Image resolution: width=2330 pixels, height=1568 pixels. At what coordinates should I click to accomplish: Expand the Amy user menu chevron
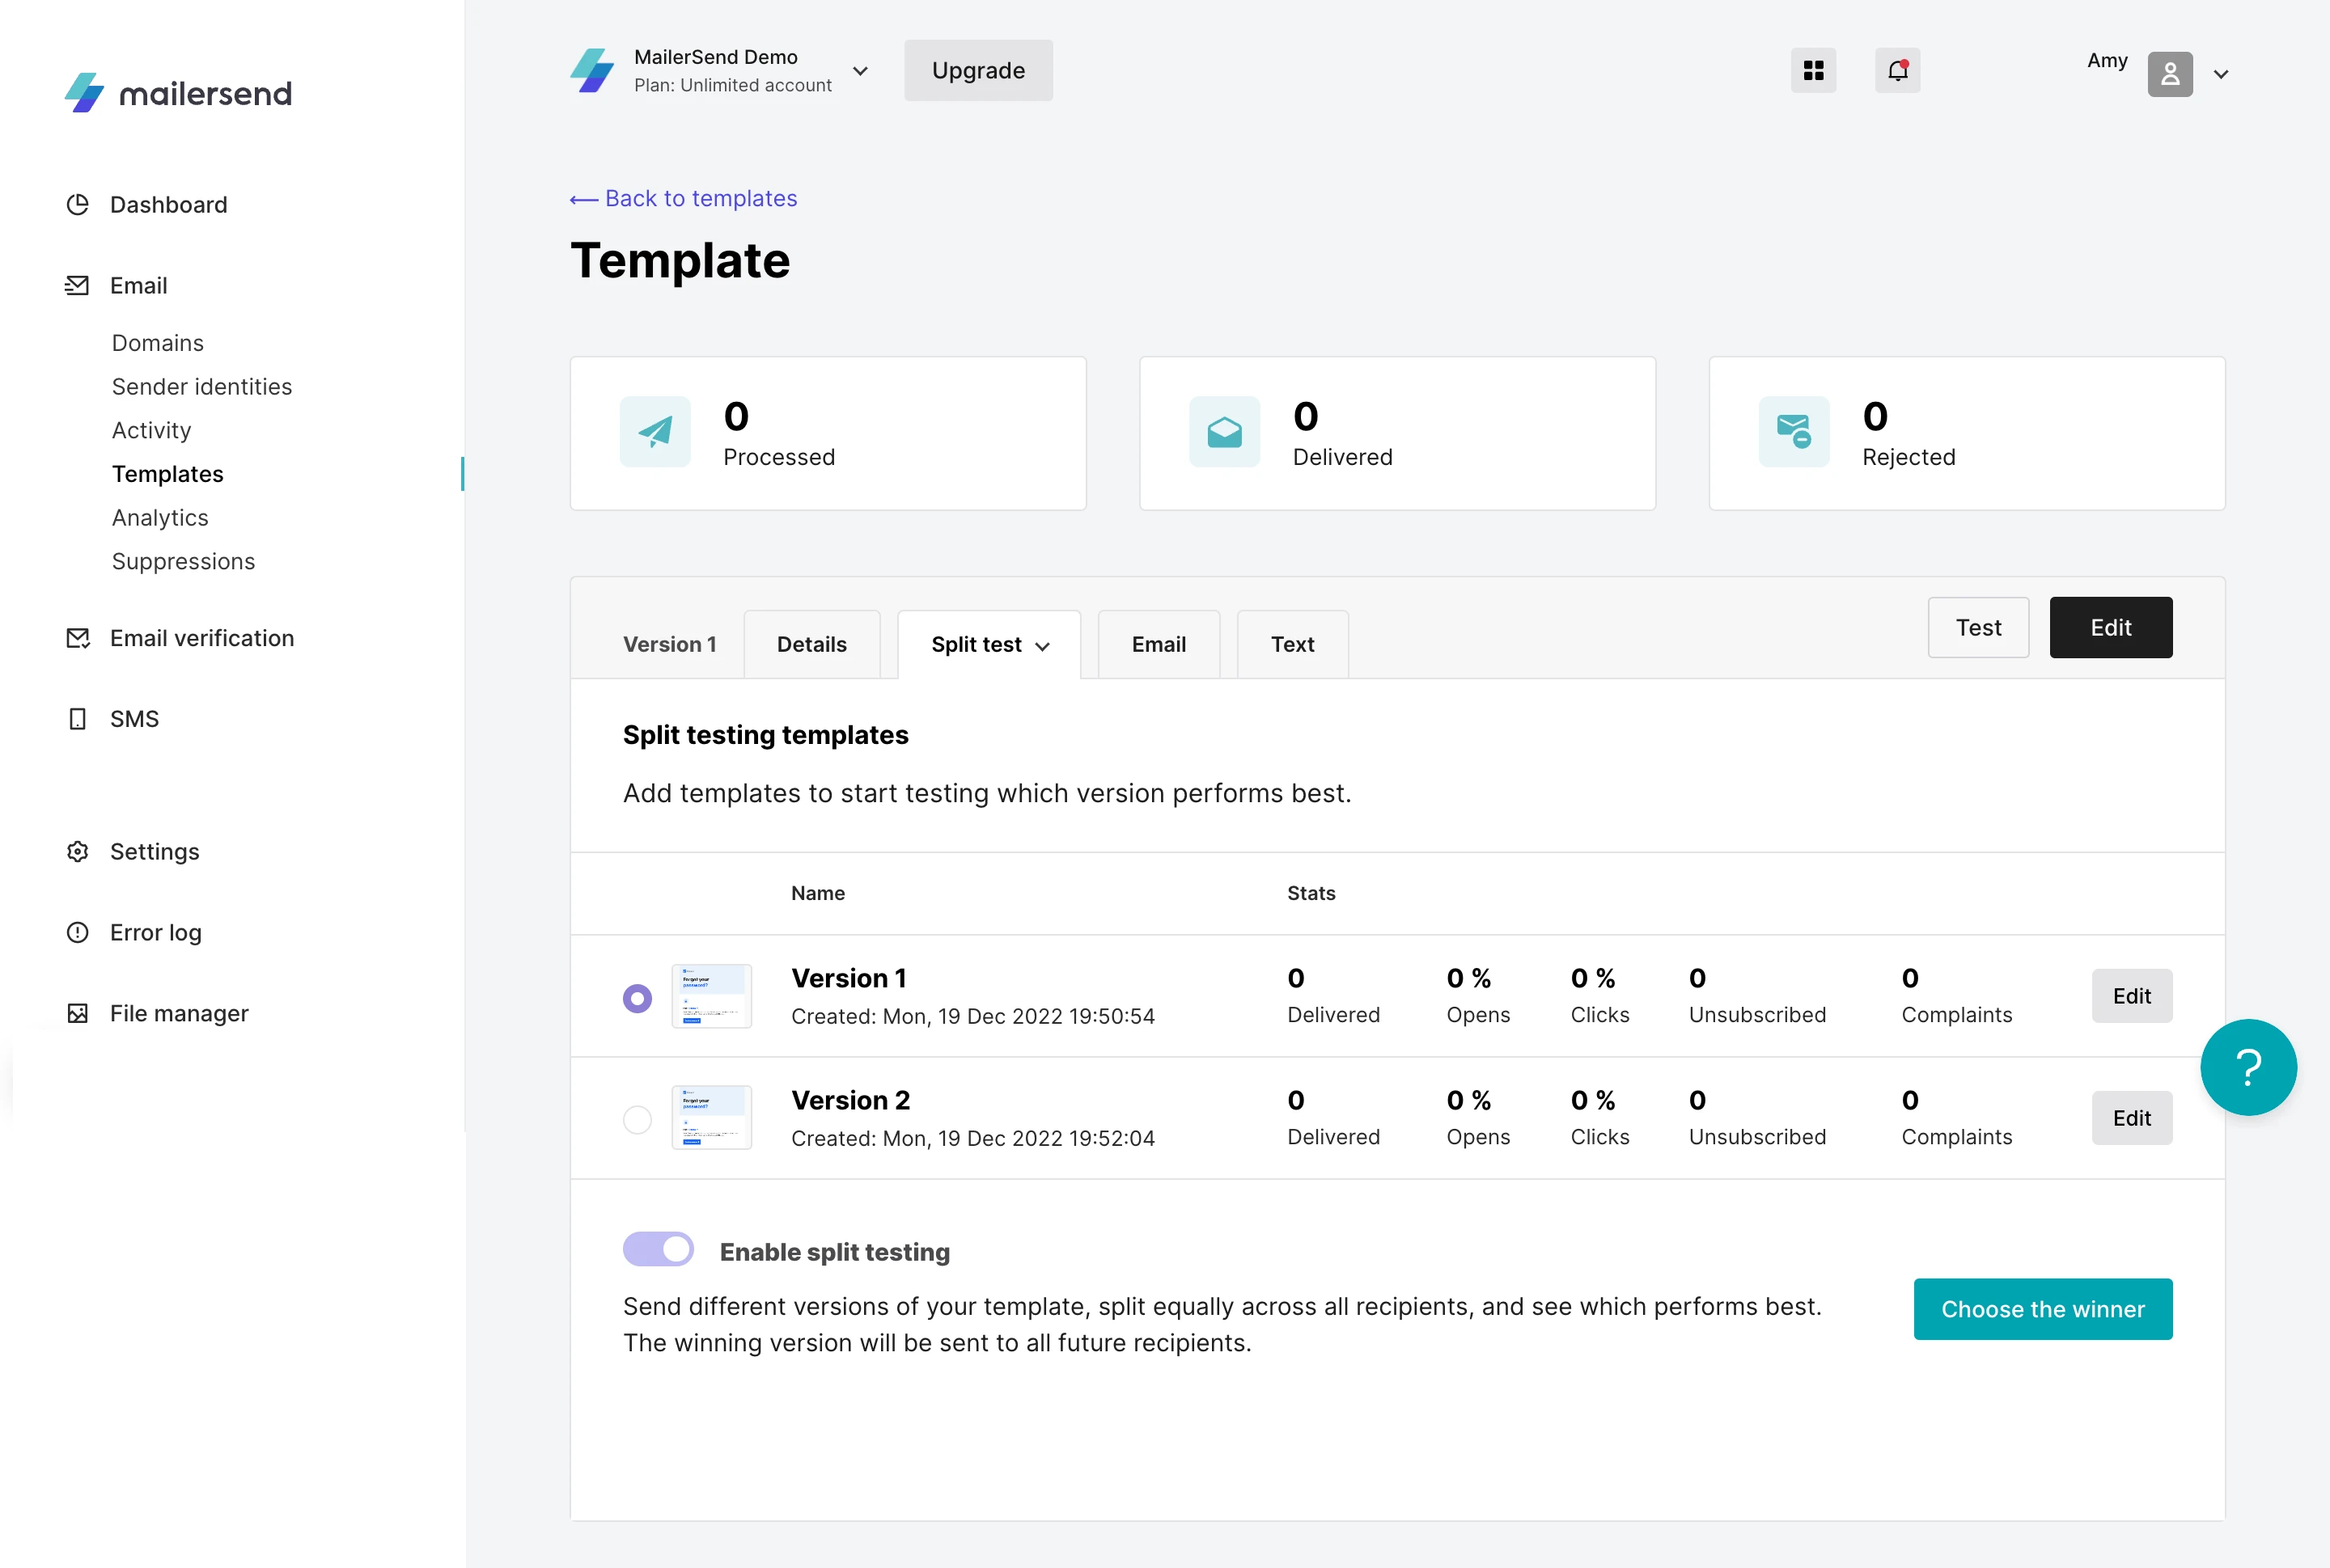coord(2220,75)
